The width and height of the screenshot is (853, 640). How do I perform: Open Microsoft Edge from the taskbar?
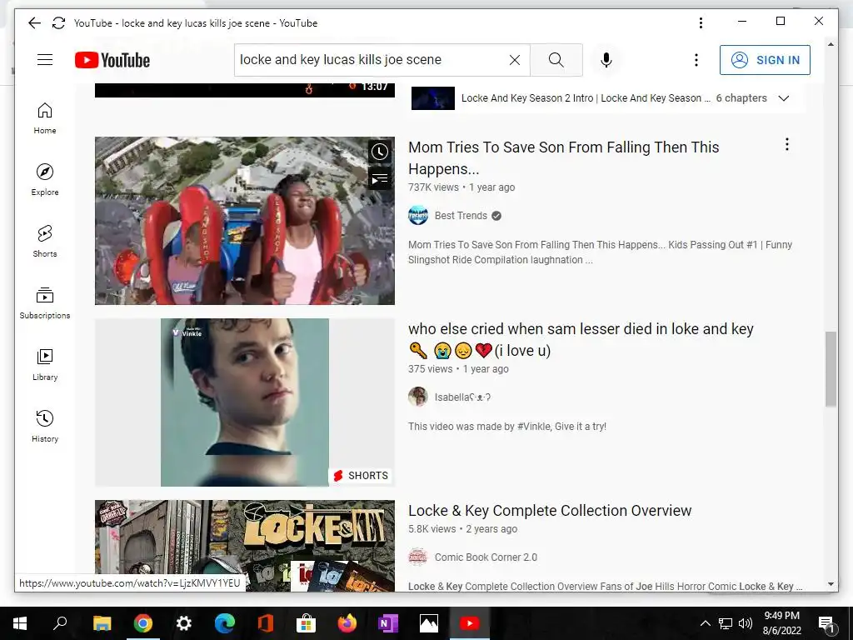[x=225, y=623]
